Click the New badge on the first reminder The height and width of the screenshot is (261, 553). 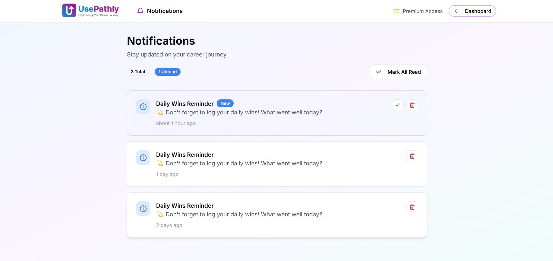(225, 103)
